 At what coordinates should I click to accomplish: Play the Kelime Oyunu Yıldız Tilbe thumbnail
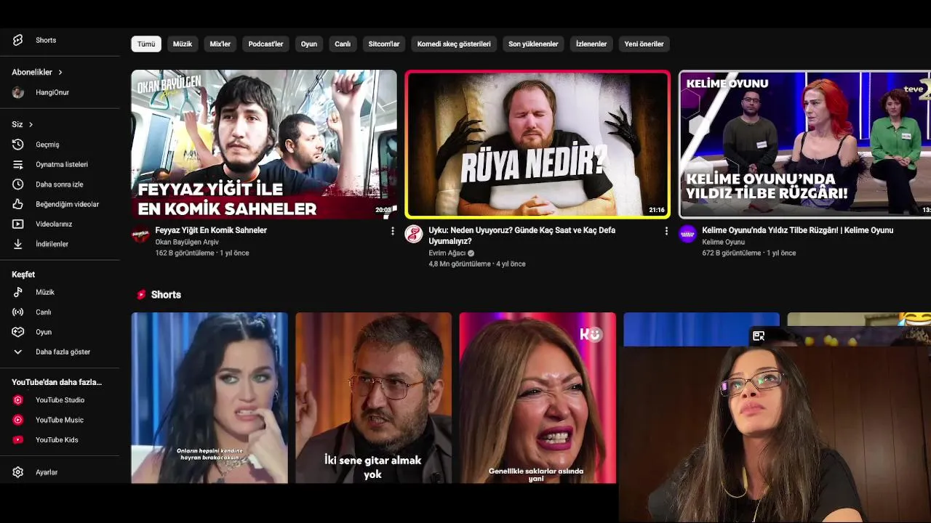(804, 144)
